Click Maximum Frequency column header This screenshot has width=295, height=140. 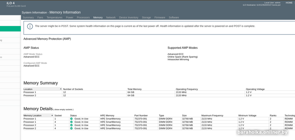tap(212, 115)
